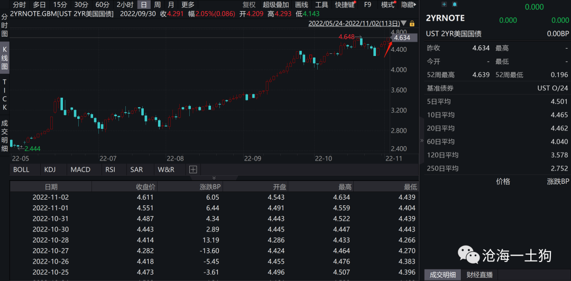
Task: Open the 超级叠加 overlay menu
Action: [276, 5]
